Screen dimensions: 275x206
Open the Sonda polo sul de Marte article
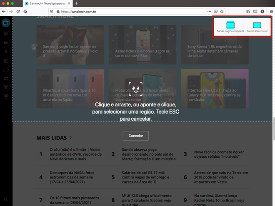pos(149,154)
